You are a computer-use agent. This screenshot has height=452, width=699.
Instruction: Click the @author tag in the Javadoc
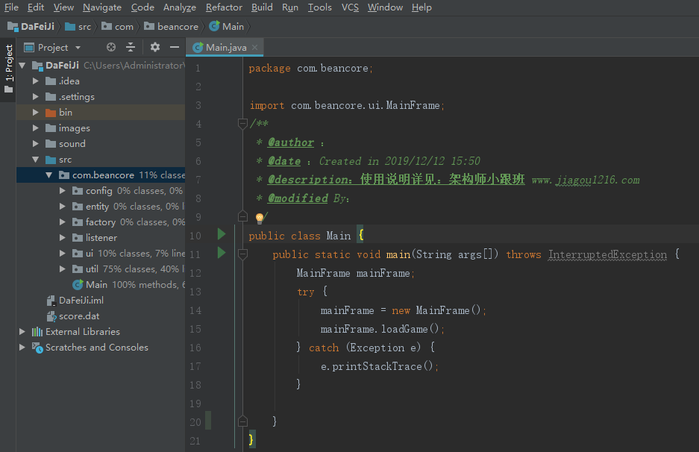(x=291, y=142)
